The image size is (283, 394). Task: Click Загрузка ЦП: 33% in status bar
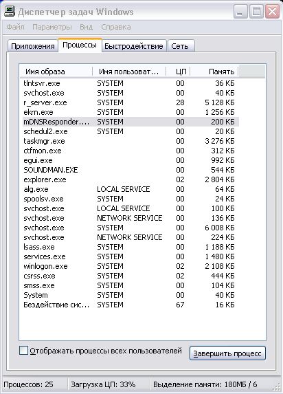pos(103,384)
